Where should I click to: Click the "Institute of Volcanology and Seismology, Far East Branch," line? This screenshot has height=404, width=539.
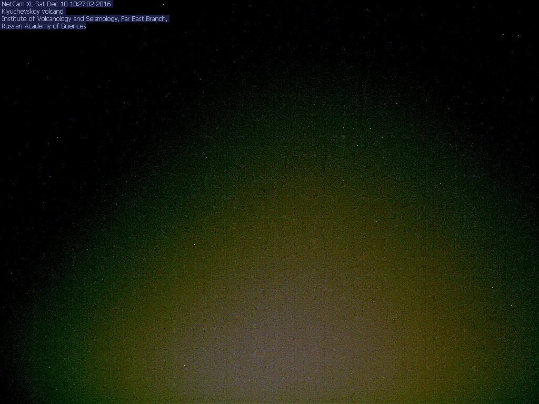click(x=85, y=19)
